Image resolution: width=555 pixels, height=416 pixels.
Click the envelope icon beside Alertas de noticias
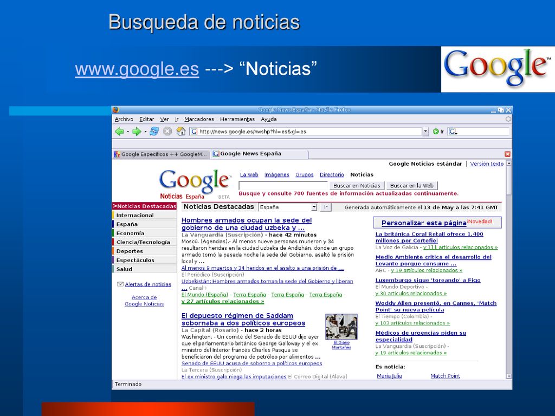[x=120, y=284]
